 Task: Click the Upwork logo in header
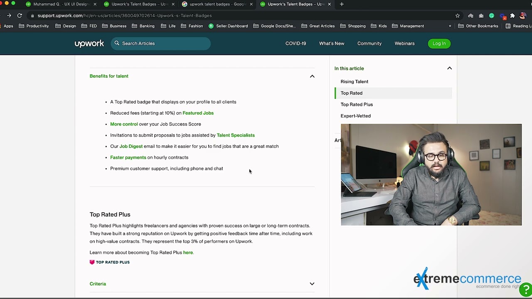coord(89,44)
